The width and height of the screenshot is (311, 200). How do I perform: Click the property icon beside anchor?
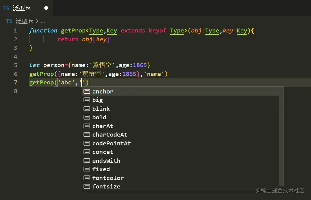coord(87,91)
